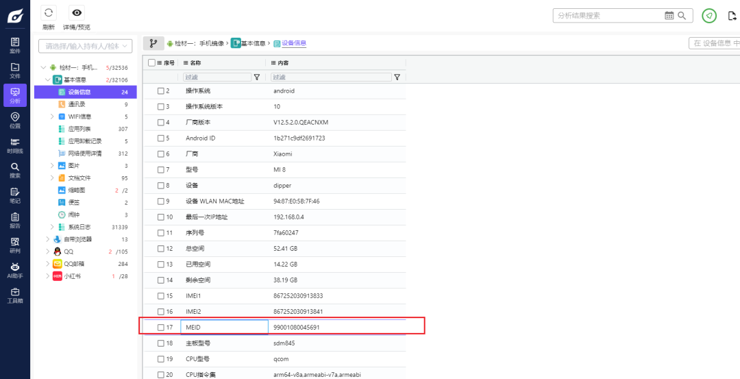Open the 时间线 timeline sidebar icon
This screenshot has width=740, height=379.
click(15, 145)
